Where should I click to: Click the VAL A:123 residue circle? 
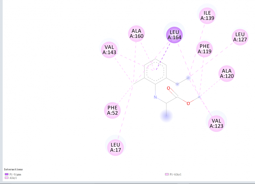216,124
